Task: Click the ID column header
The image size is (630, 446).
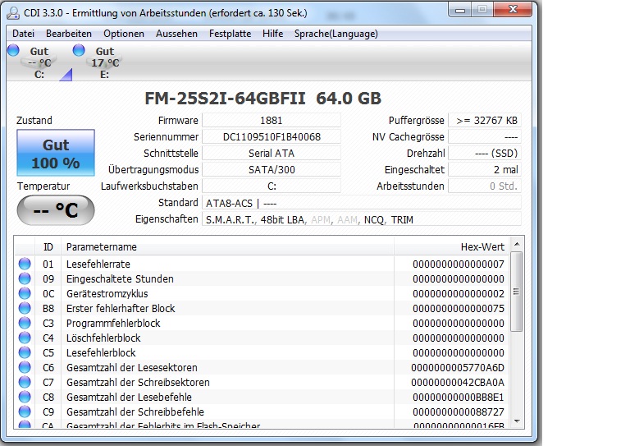Action: (48, 247)
